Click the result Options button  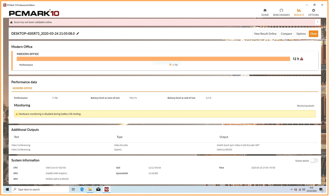[301, 34]
